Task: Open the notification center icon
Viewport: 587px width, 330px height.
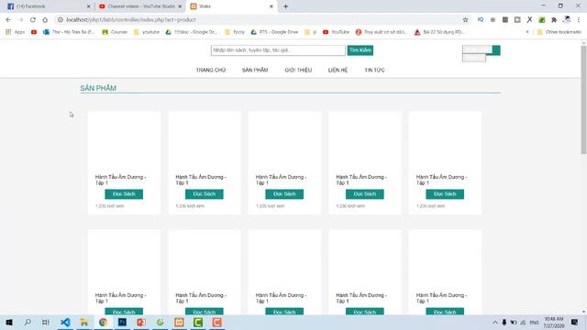Action: point(575,322)
